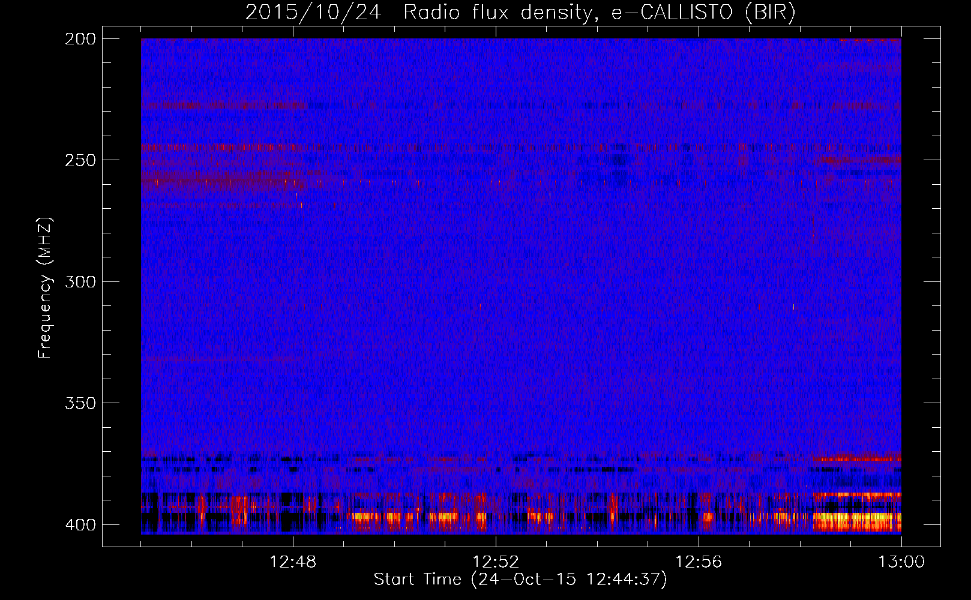Screen dimensions: 971x600
Task: Click the plot title 'Radio flux density, e-CALLISTO (BIR)'
Action: click(x=599, y=13)
